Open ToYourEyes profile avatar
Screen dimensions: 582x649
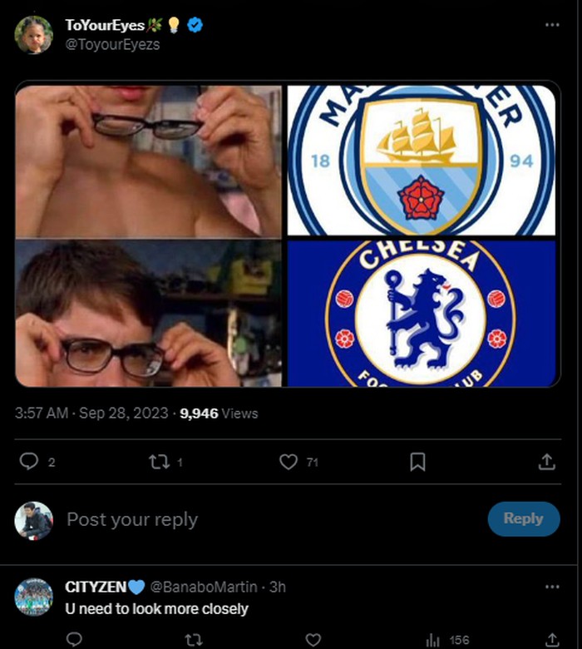(x=34, y=35)
